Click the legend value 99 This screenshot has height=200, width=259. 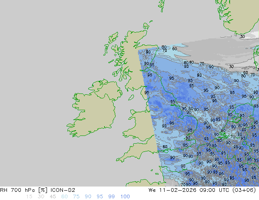112,197
